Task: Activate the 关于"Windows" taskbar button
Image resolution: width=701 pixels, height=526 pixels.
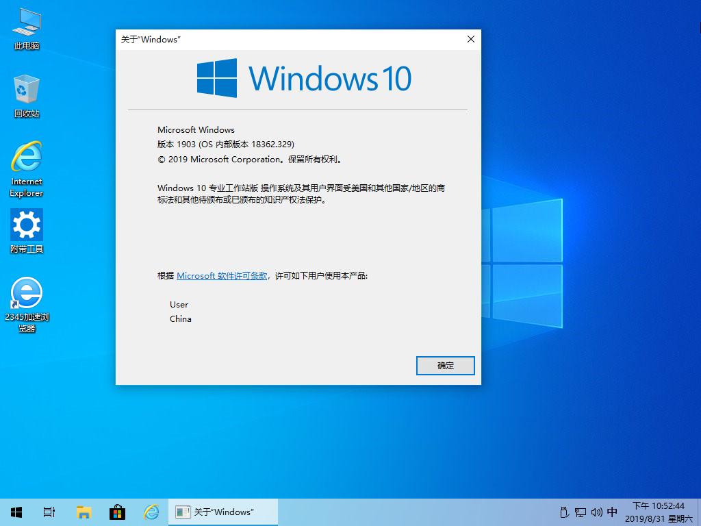Action: [223, 512]
